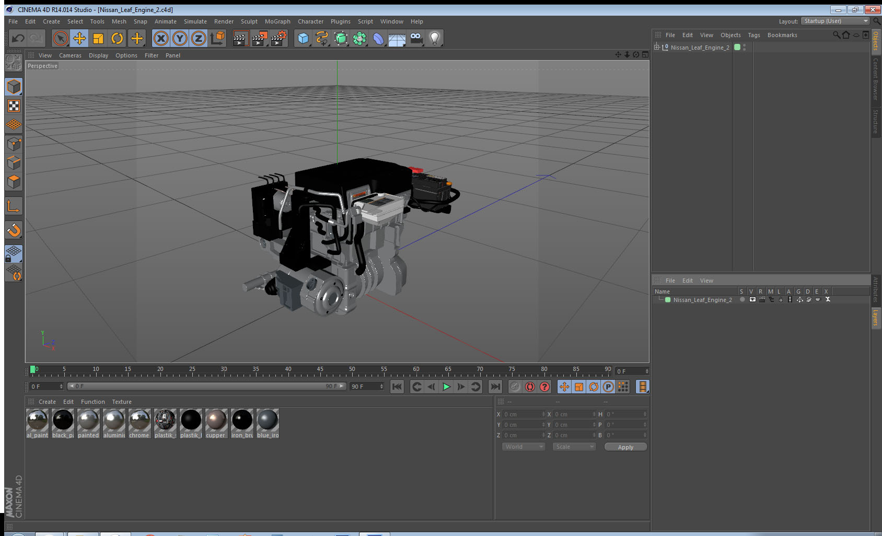Image resolution: width=882 pixels, height=536 pixels.
Task: Open Edit Render Settings
Action: tap(278, 38)
